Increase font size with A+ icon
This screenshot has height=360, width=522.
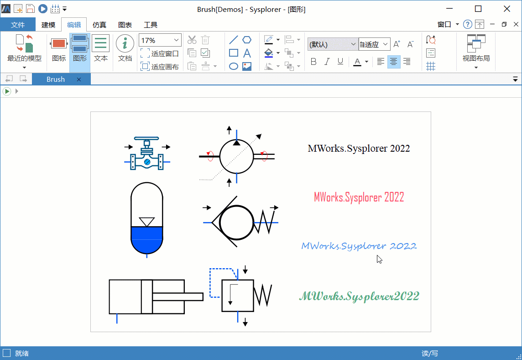[397, 44]
